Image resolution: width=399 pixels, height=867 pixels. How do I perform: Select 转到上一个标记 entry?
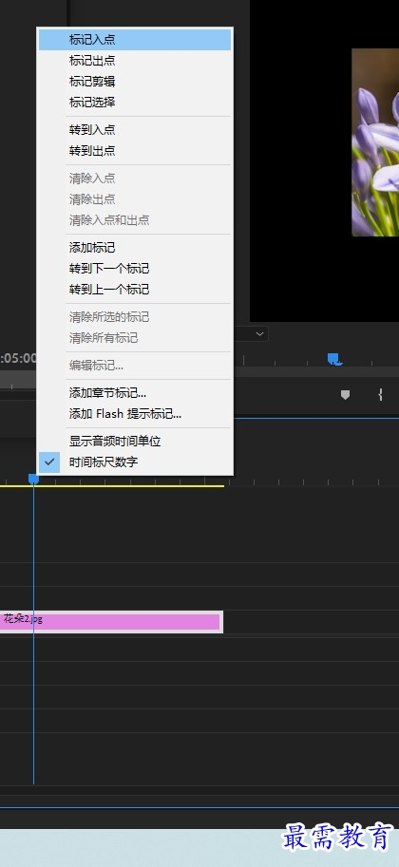click(135, 290)
